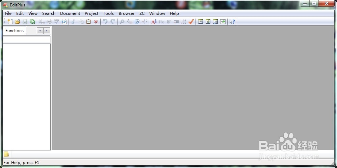Select the Functions tab
The height and width of the screenshot is (168, 337).
coord(15,31)
